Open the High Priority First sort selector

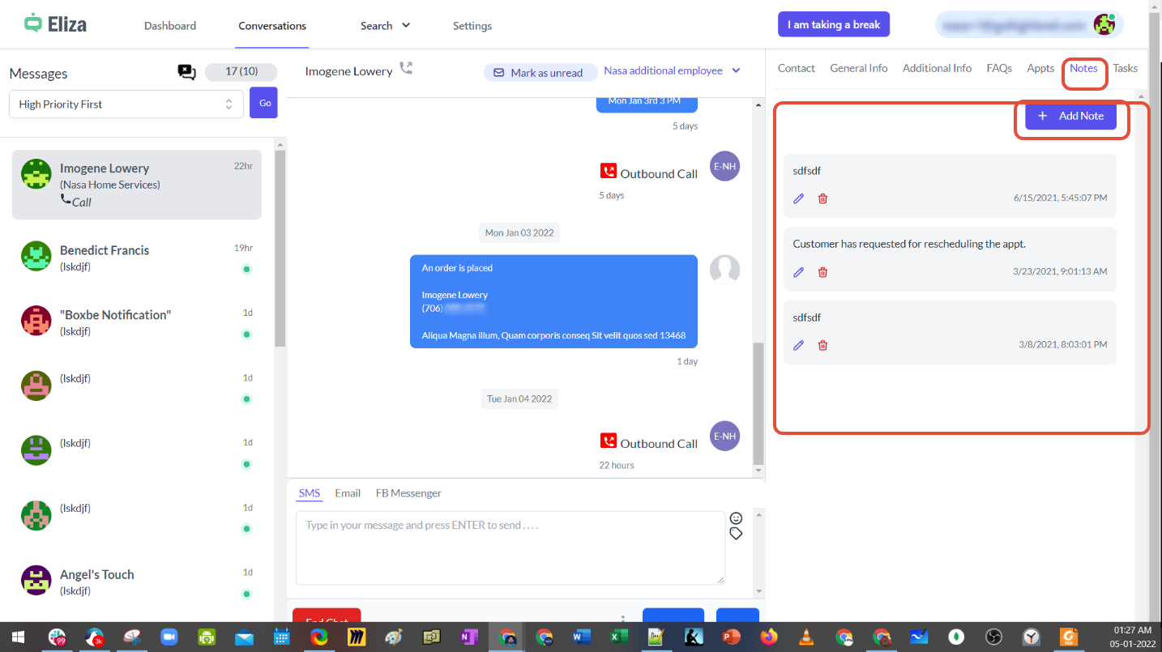126,104
